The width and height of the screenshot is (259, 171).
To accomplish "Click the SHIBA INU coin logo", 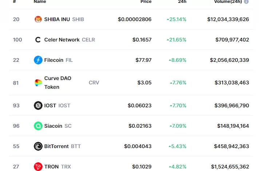I will [x=38, y=19].
